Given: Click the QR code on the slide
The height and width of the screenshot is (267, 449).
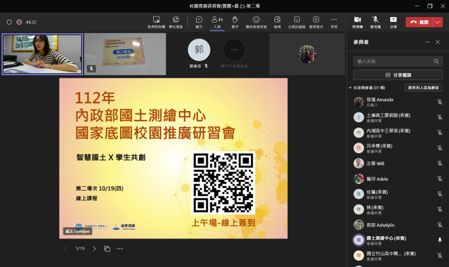Looking at the screenshot, I should [223, 184].
